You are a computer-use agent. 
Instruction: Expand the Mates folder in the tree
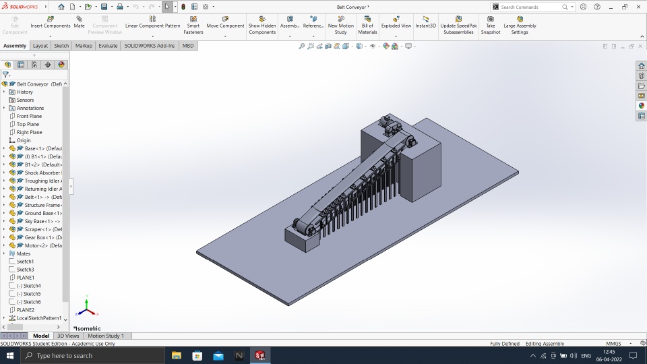click(x=4, y=253)
